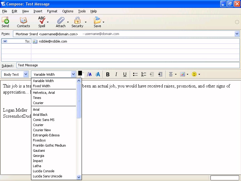
Task: Click the To address robble@robble.com field
Action: tap(135, 41)
